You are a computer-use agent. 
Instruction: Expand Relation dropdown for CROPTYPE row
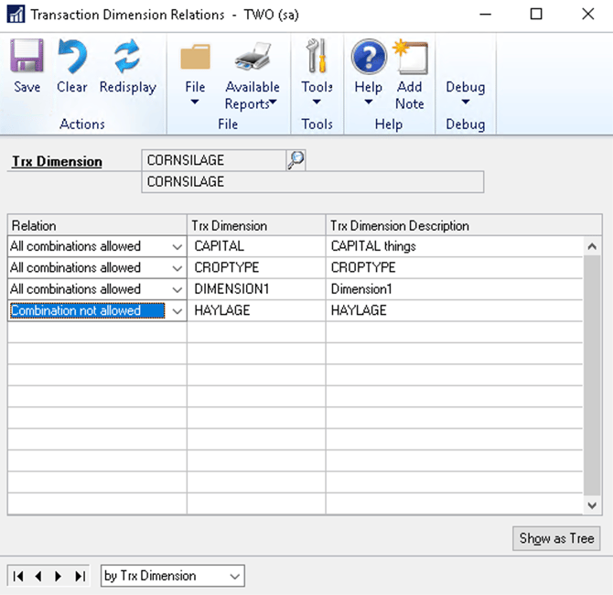coord(177,268)
